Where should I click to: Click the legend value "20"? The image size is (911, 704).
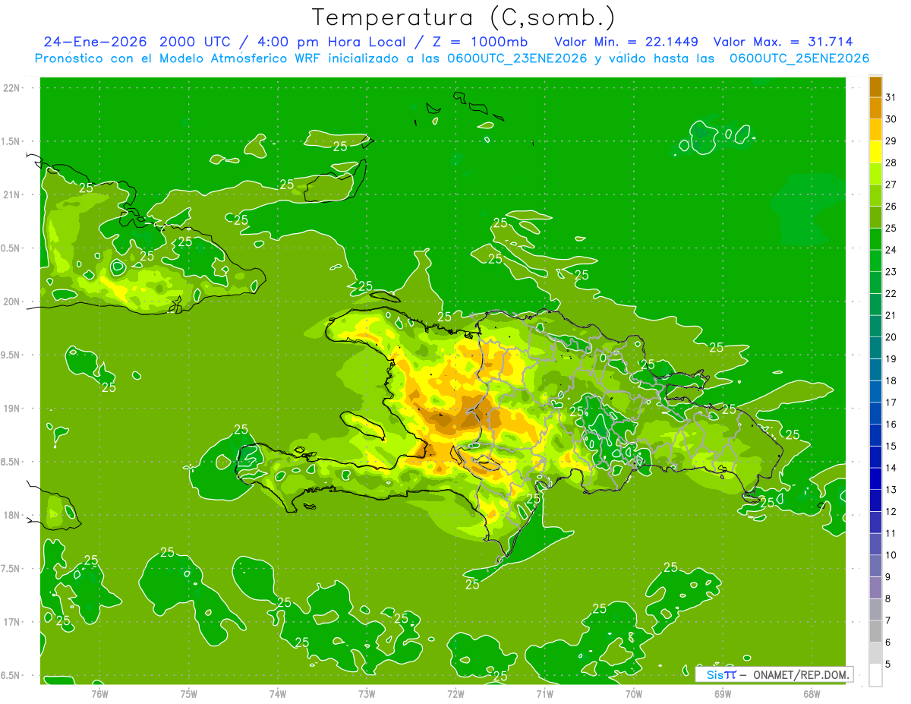pos(891,337)
